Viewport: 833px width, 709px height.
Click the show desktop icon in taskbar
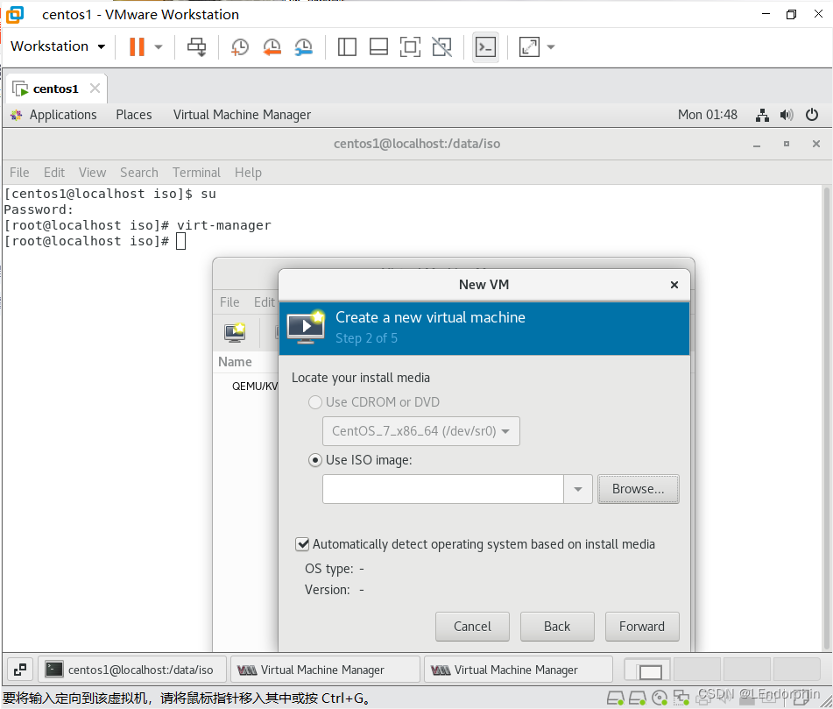(x=20, y=670)
